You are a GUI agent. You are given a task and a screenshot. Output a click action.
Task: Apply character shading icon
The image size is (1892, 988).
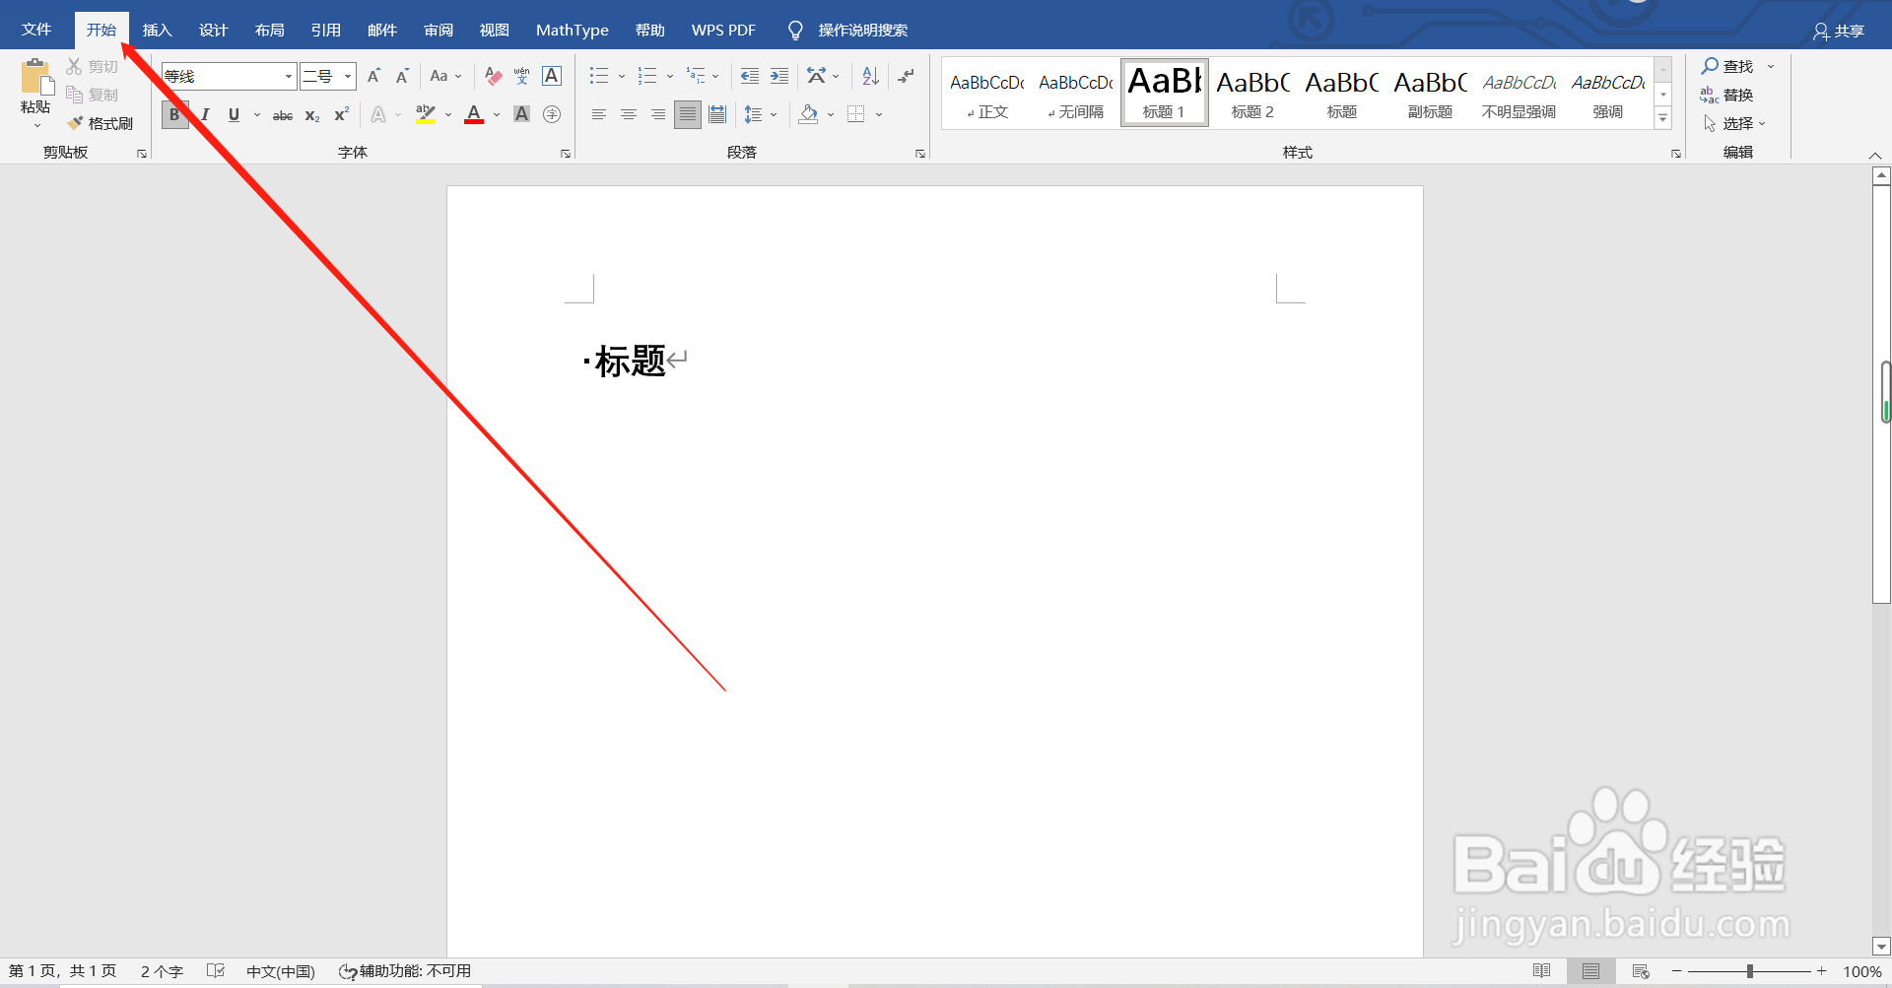coord(522,114)
